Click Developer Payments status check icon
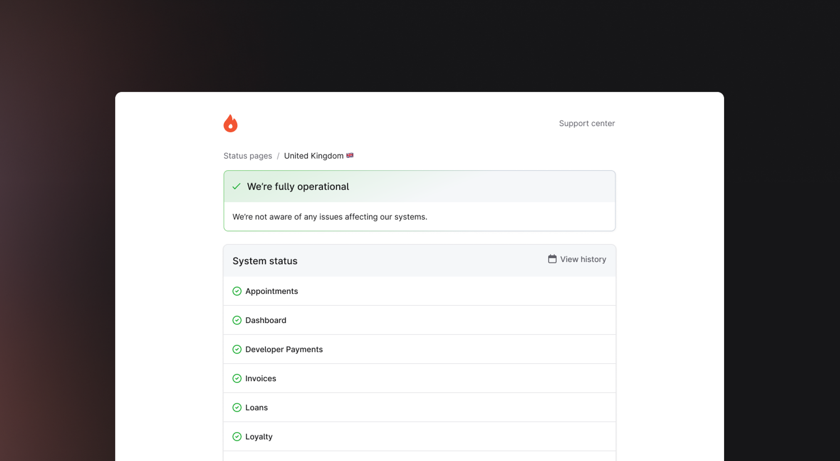This screenshot has height=461, width=840. coord(237,349)
